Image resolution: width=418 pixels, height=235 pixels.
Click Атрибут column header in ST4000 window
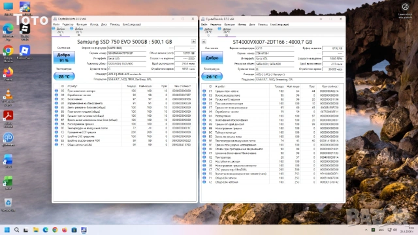tap(220, 86)
